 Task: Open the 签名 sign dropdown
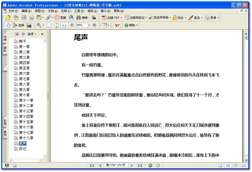click(x=195, y=18)
